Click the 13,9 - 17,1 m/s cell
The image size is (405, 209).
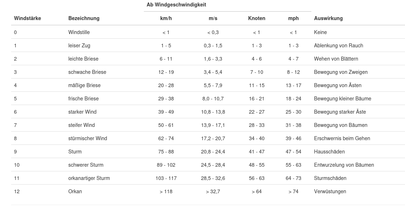point(213,125)
